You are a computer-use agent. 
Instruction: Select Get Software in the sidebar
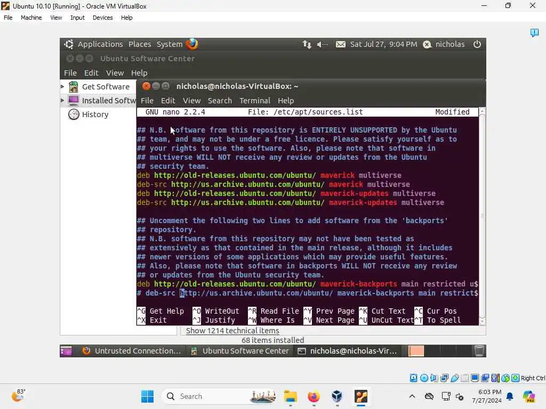pyautogui.click(x=106, y=87)
